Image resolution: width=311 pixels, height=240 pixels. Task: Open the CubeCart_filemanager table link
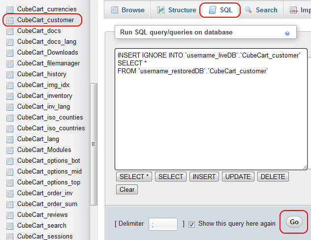click(x=48, y=63)
